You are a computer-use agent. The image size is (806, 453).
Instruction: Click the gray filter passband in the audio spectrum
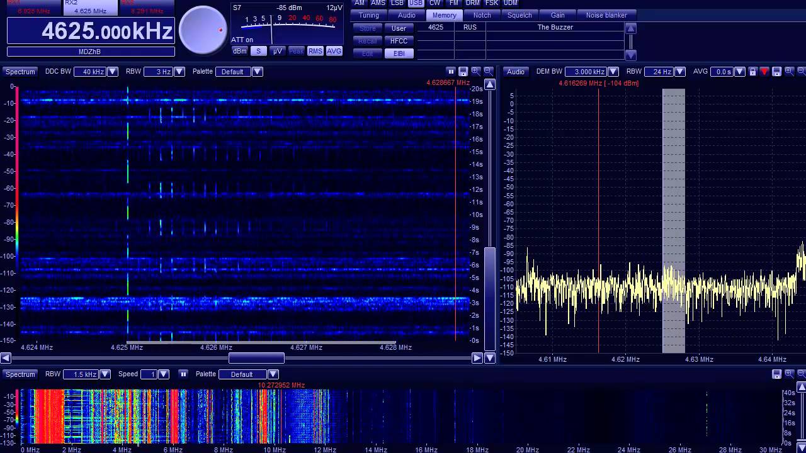pyautogui.click(x=673, y=220)
